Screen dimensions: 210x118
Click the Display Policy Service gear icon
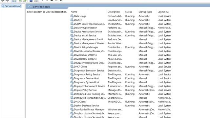point(72,89)
